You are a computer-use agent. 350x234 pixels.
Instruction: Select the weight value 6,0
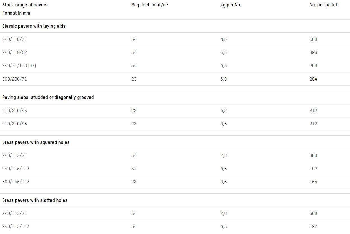coord(224,79)
